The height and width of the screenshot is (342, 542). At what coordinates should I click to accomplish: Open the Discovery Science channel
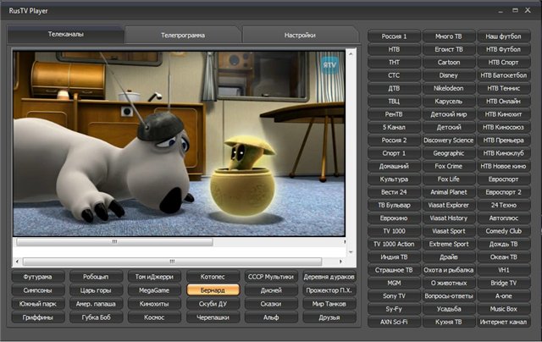(x=448, y=140)
